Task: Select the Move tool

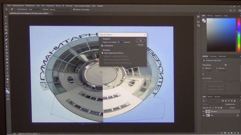Action: point(6,16)
